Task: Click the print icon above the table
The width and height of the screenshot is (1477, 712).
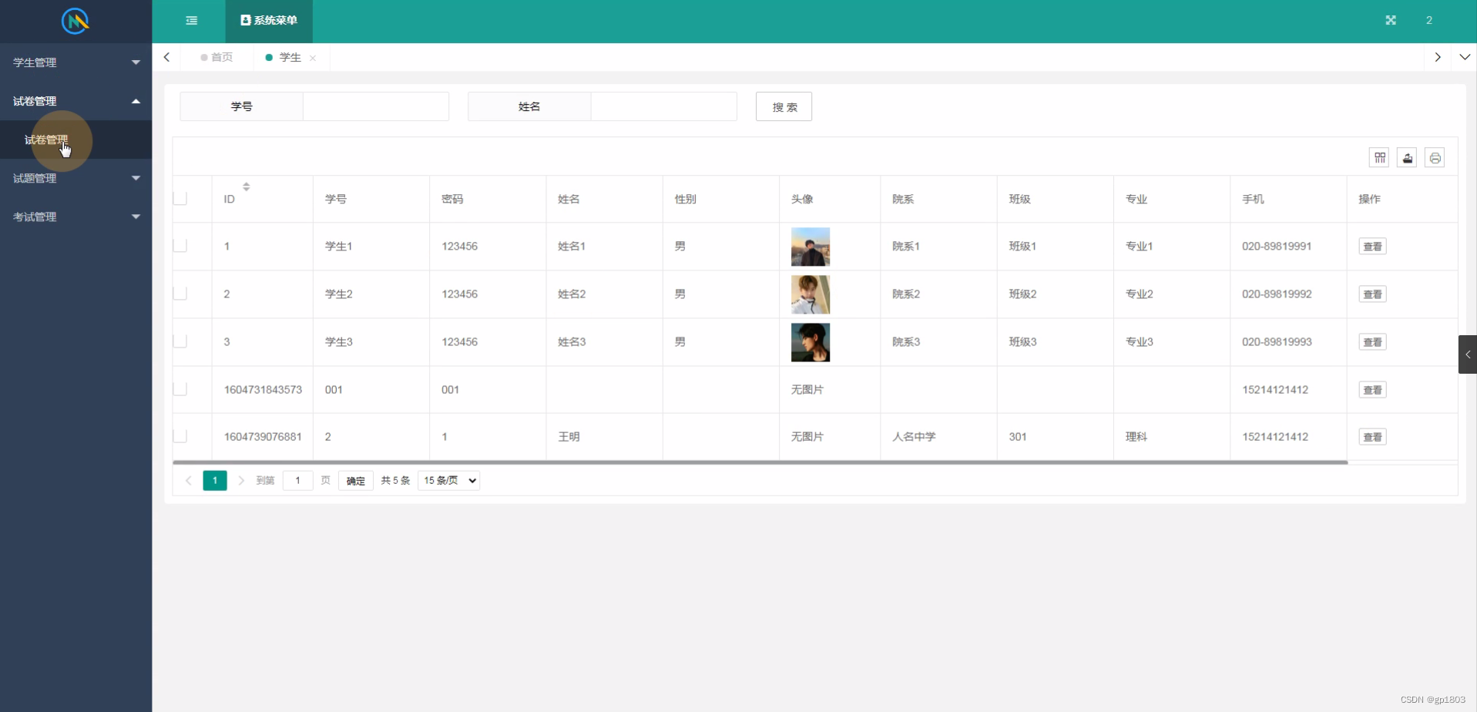Action: pos(1435,157)
